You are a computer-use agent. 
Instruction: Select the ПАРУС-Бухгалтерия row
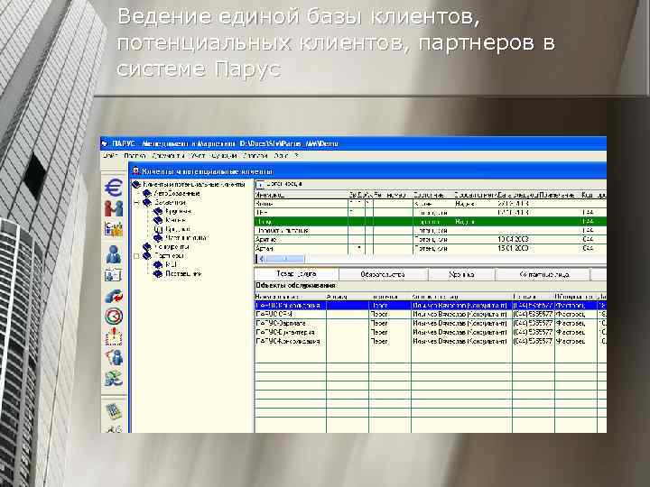click(431, 333)
